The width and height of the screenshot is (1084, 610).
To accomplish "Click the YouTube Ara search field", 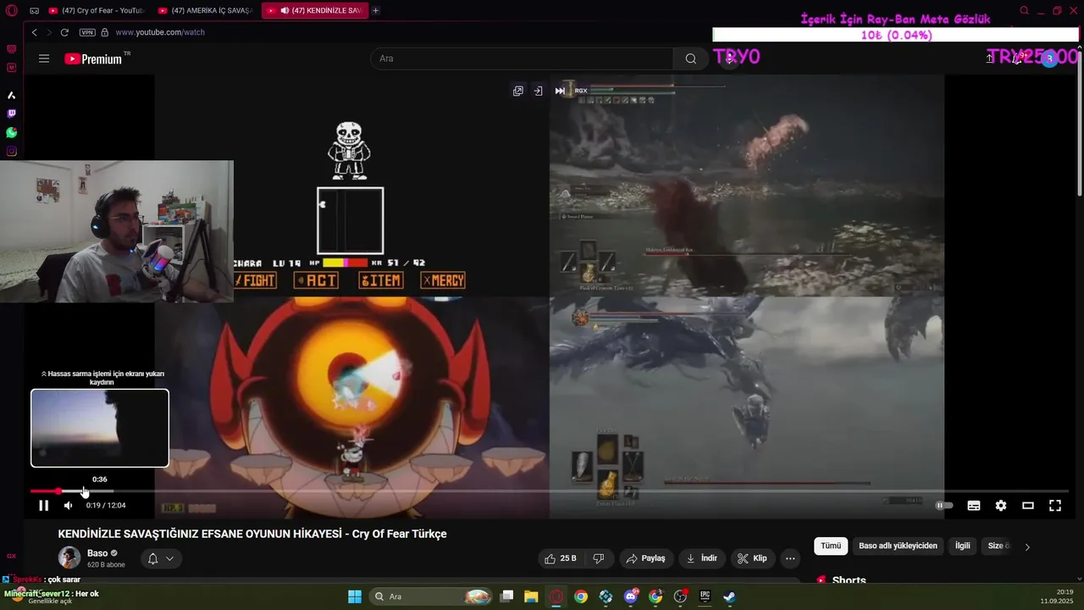I will point(522,58).
